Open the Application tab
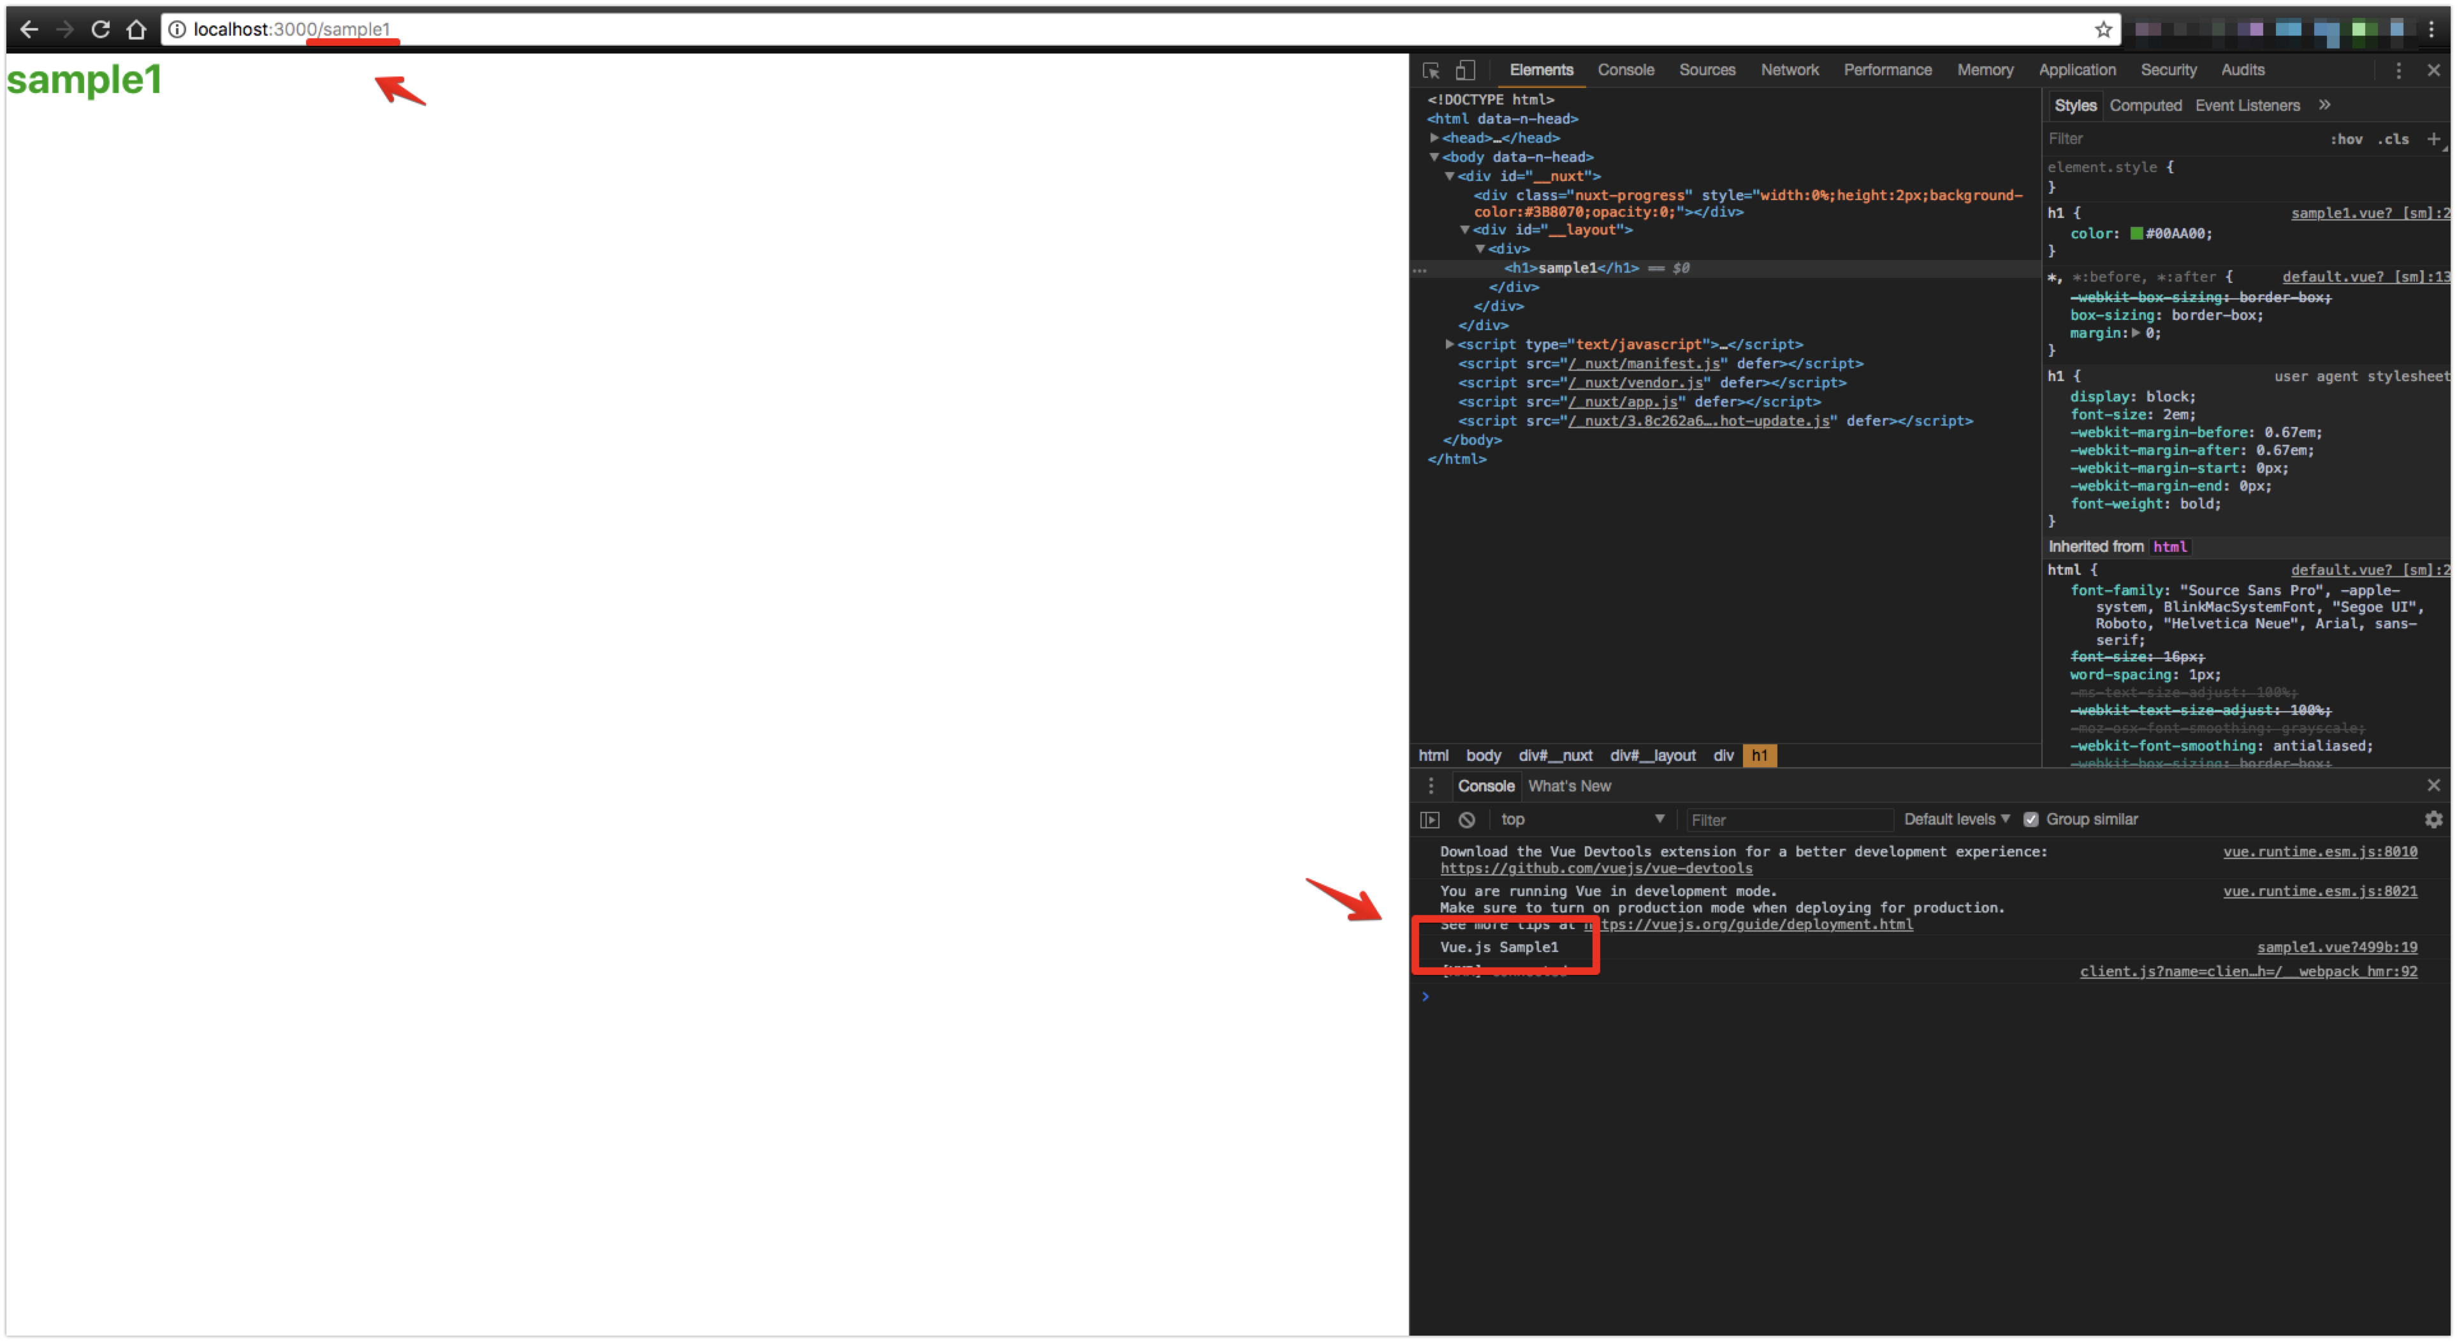Screen dimensions: 2457x1342 (2076, 71)
